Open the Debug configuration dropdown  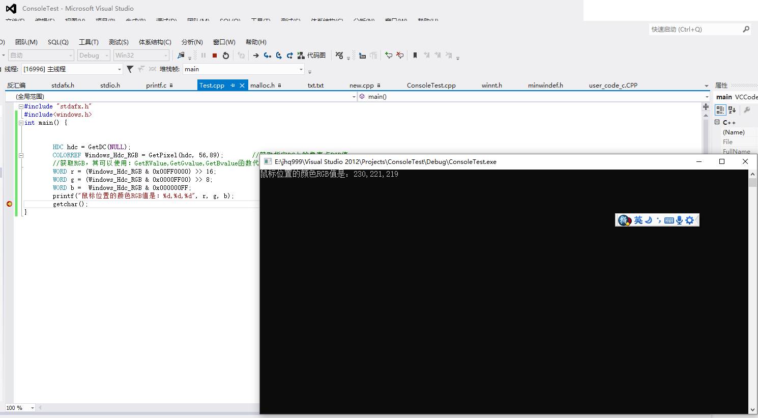94,55
